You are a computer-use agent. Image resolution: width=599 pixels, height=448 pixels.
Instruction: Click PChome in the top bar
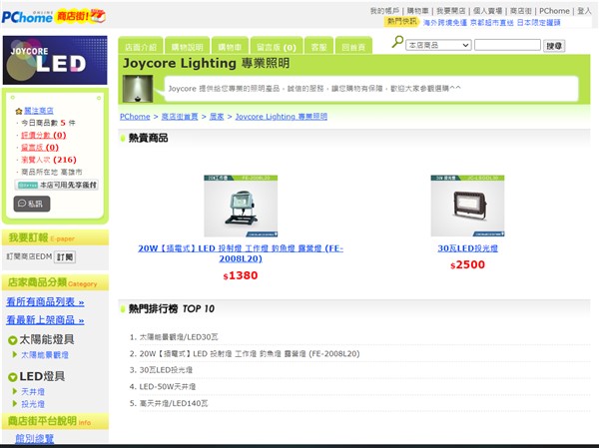(x=554, y=11)
